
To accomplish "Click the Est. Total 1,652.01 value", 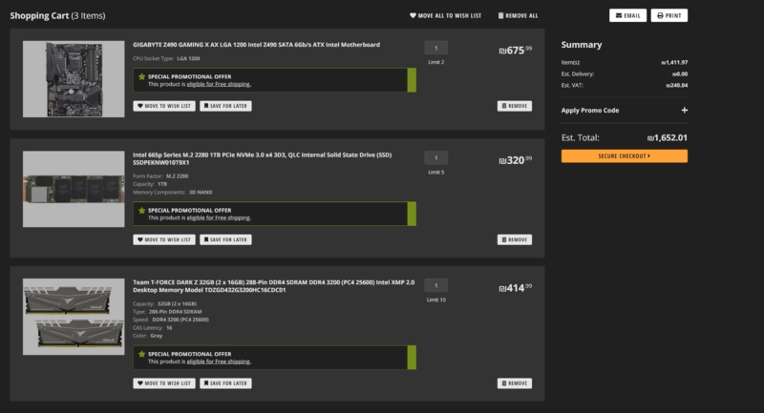I will pyautogui.click(x=667, y=137).
